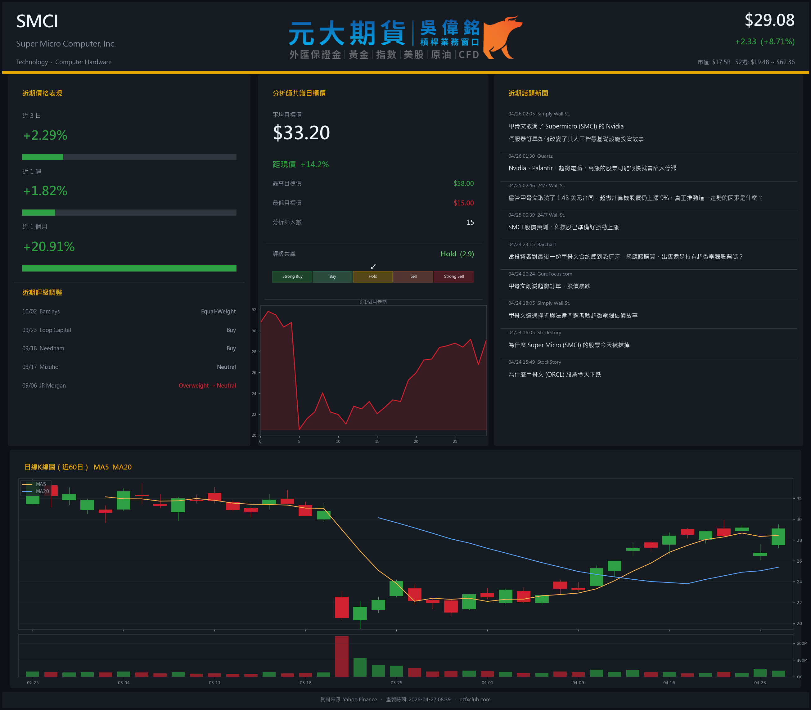Click the 3-day return +2.29%
811x710 pixels.
pos(45,135)
